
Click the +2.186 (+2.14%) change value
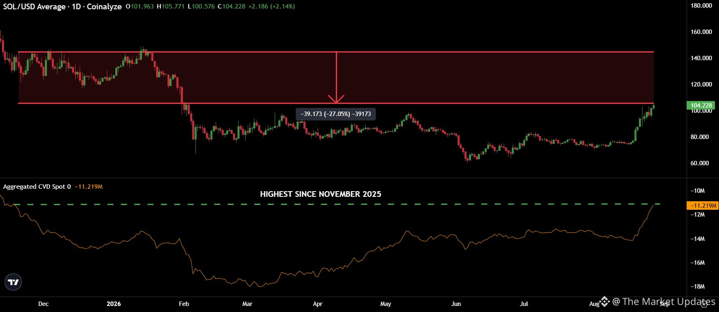click(x=271, y=6)
